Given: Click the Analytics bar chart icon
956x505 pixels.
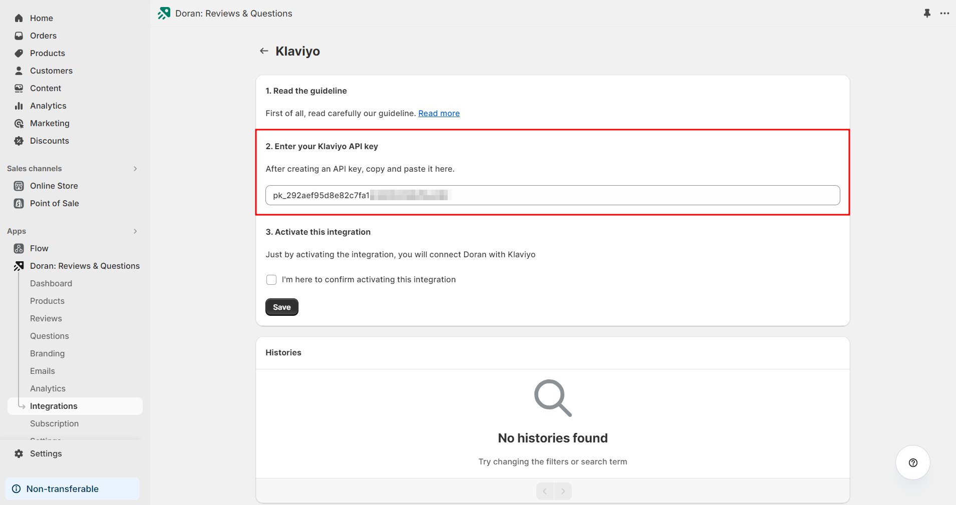Looking at the screenshot, I should (x=19, y=106).
